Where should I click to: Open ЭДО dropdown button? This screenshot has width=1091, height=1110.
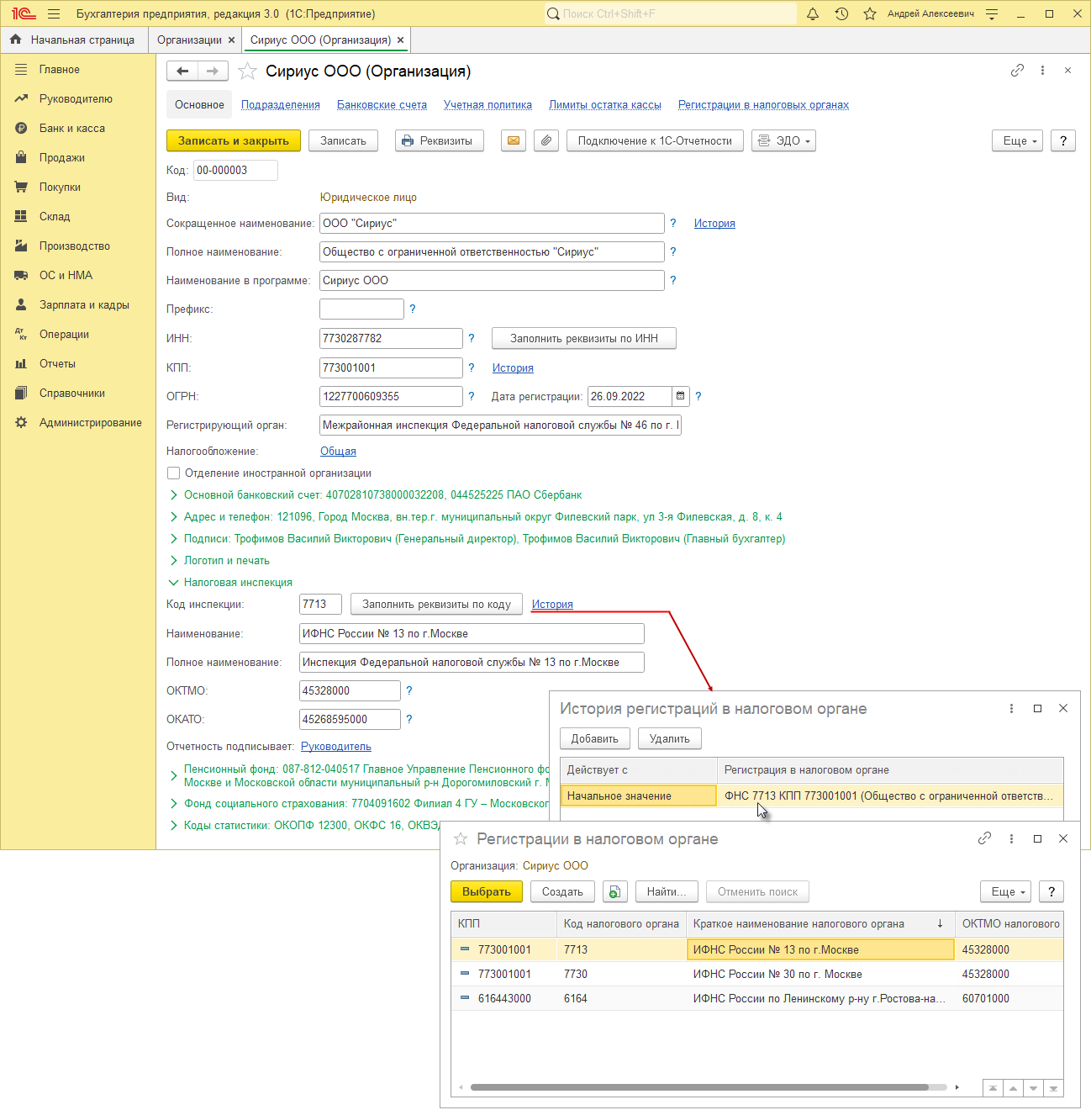784,141
